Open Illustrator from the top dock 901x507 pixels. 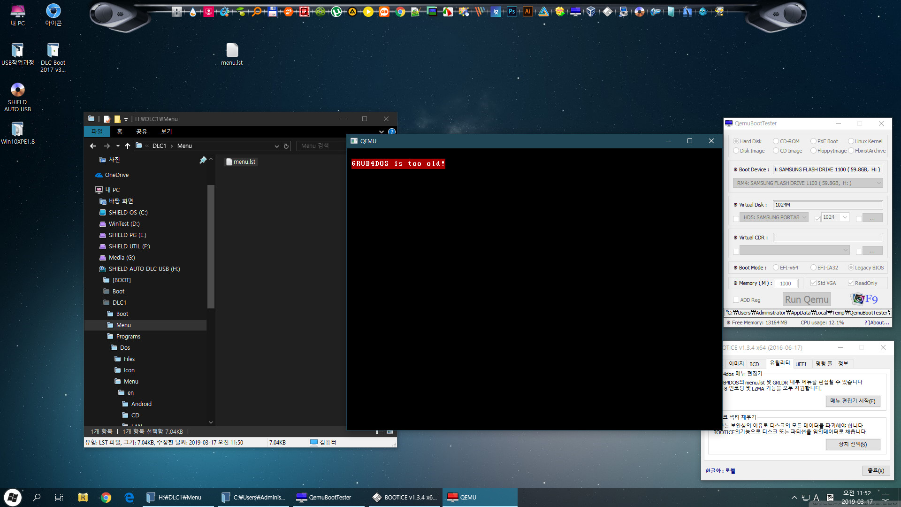point(527,12)
